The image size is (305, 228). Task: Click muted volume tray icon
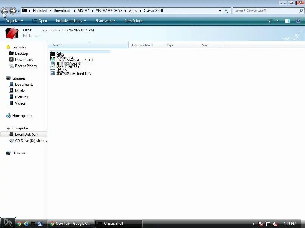275,224
